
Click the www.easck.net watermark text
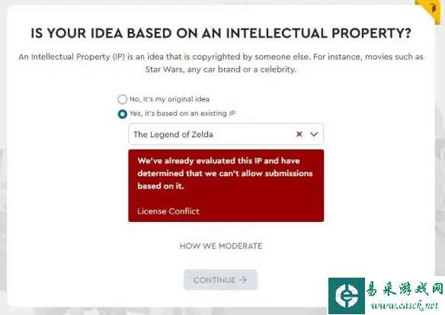pyautogui.click(x=405, y=305)
